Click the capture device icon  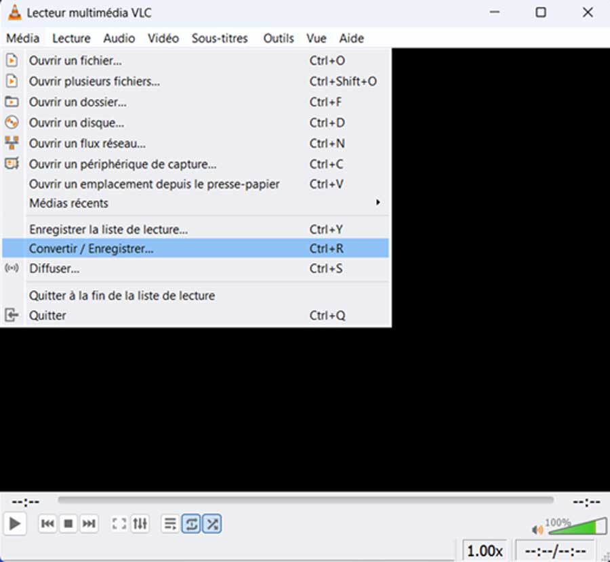(x=12, y=163)
